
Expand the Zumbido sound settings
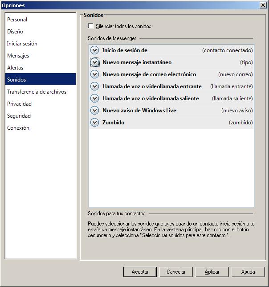tap(94, 123)
